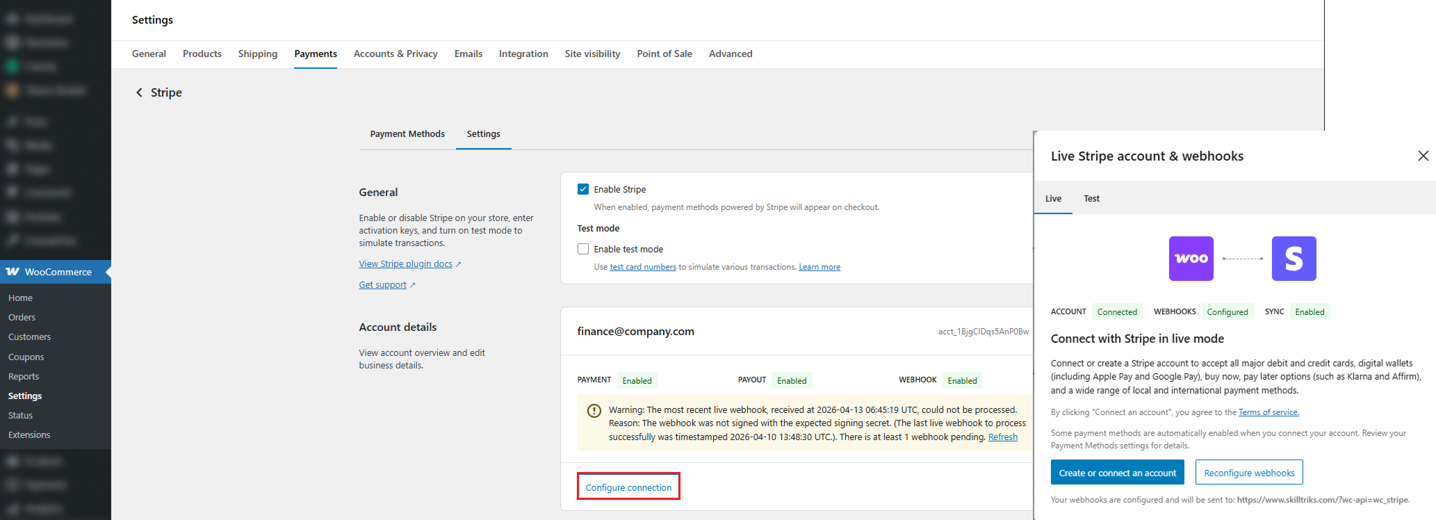The image size is (1436, 520).
Task: Click the PAYMENT Enabled status badge
Action: [x=637, y=380]
